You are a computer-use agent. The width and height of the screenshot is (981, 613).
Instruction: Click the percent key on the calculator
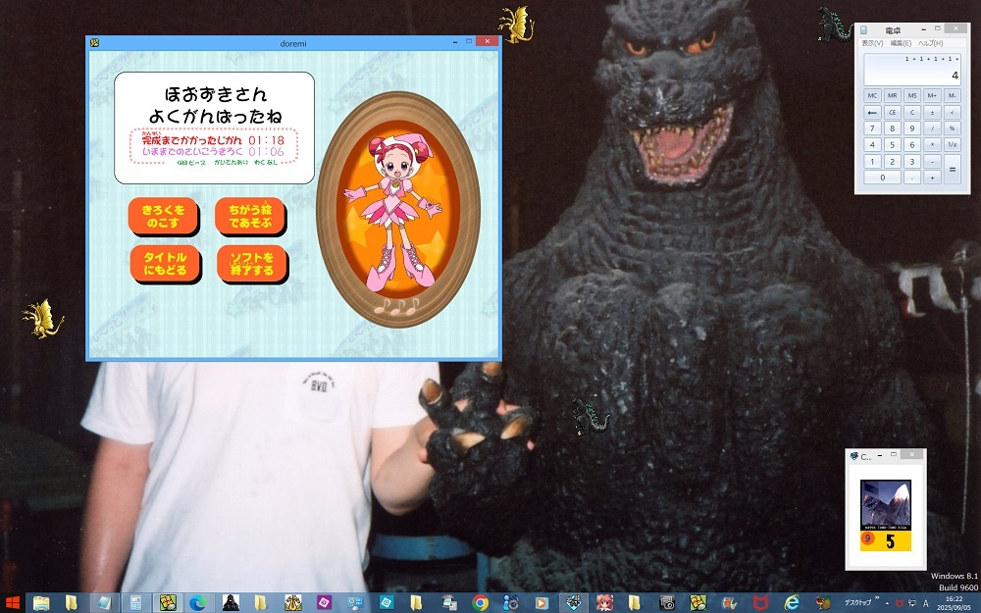(953, 128)
